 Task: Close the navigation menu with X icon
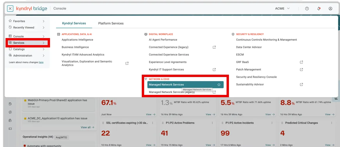click(10, 8)
